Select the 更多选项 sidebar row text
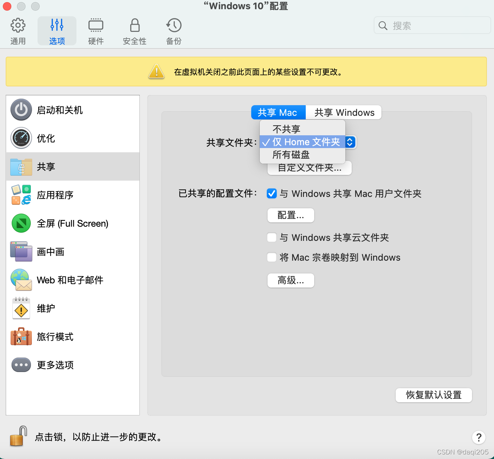 [55, 365]
